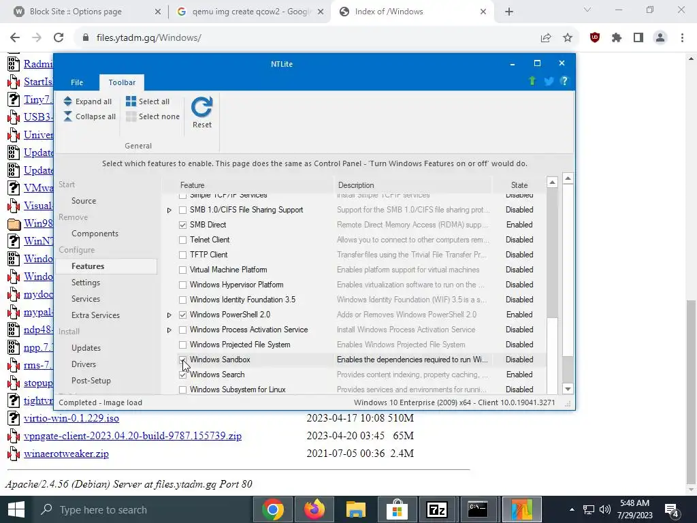Click the share page icon in address bar
This screenshot has width=697, height=523.
click(546, 38)
